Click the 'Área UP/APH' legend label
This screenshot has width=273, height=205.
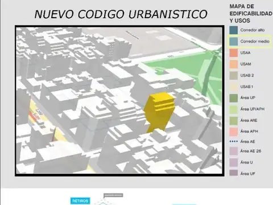253,109
